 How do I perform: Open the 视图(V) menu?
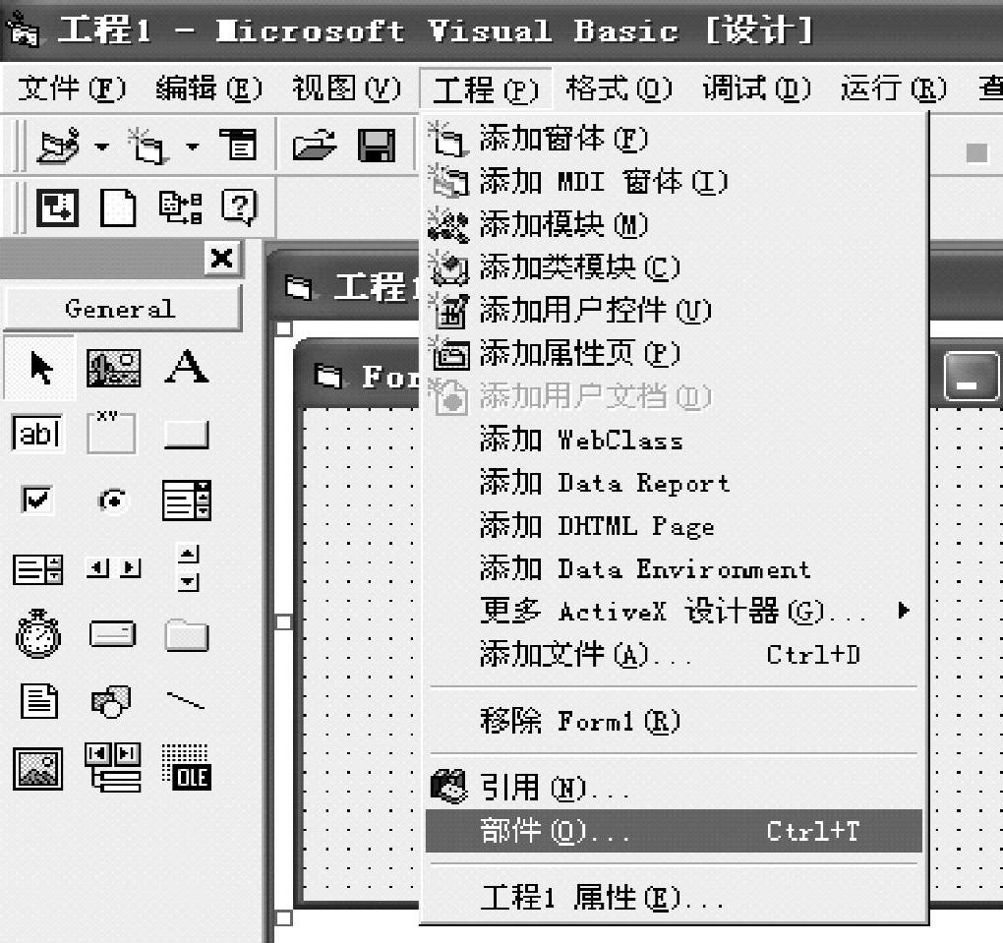(x=347, y=88)
